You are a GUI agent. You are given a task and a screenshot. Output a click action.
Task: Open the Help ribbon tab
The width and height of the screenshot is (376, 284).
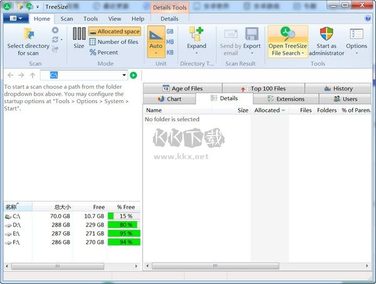pos(138,19)
